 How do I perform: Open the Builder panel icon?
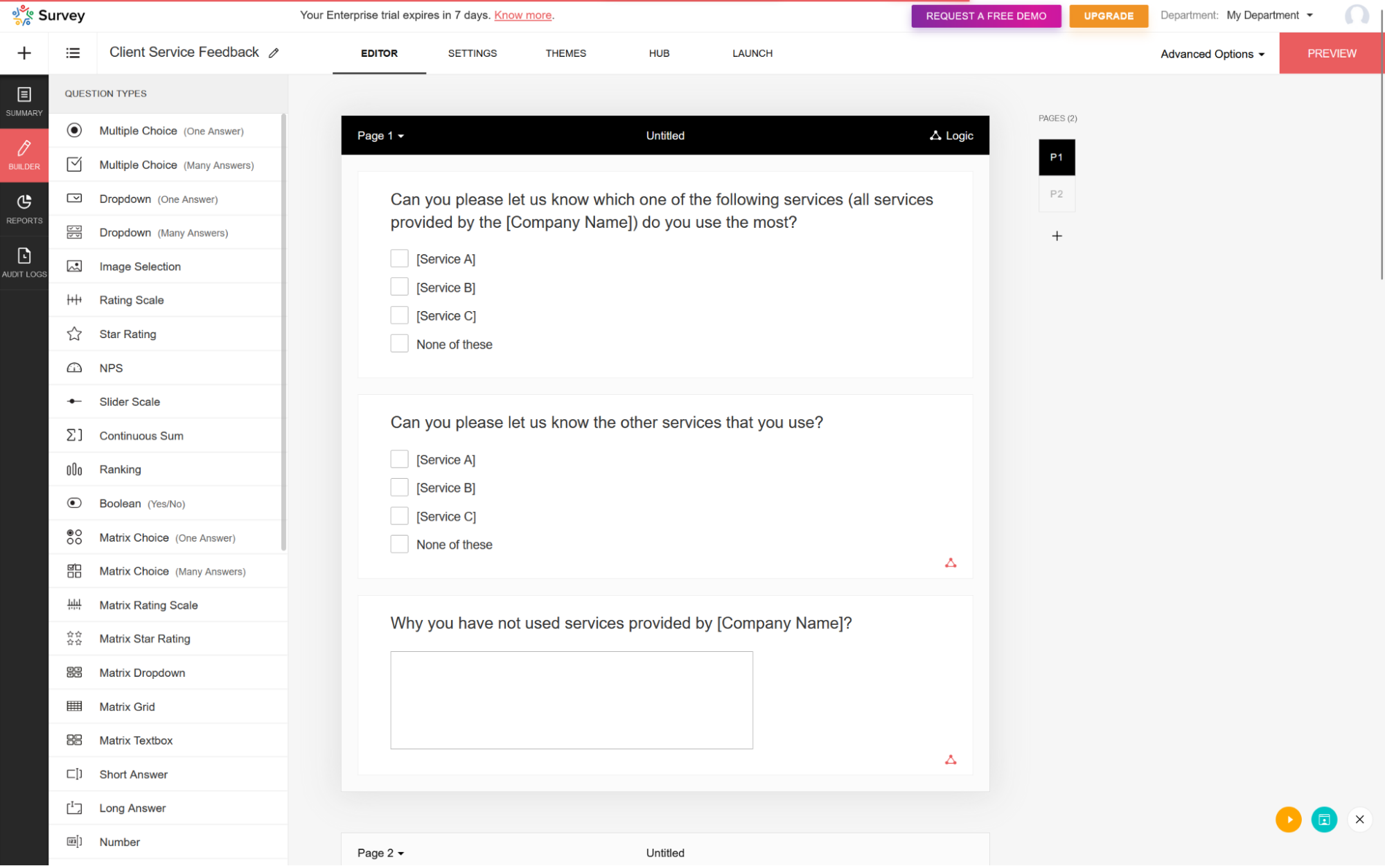[24, 154]
